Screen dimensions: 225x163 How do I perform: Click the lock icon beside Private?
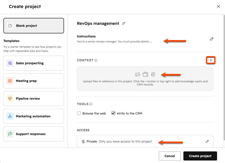(83, 141)
